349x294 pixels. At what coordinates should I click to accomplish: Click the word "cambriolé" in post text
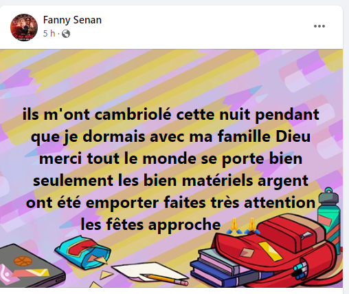click(x=133, y=114)
